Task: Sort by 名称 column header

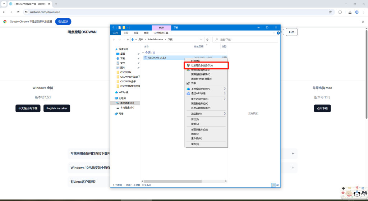Action: (147, 46)
